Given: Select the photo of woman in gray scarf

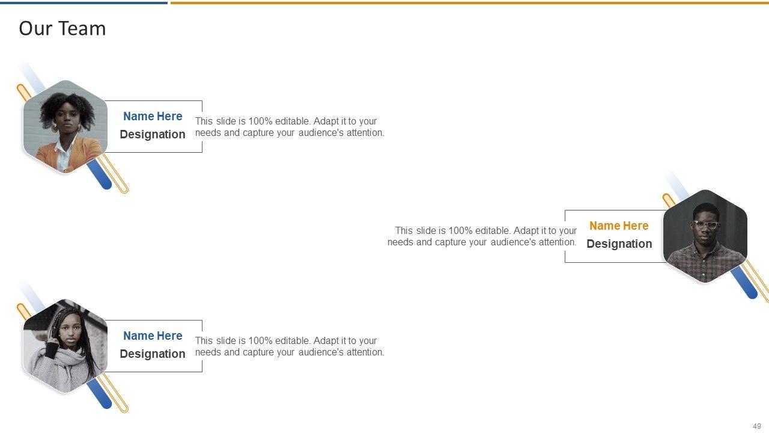Looking at the screenshot, I should click(x=65, y=346).
